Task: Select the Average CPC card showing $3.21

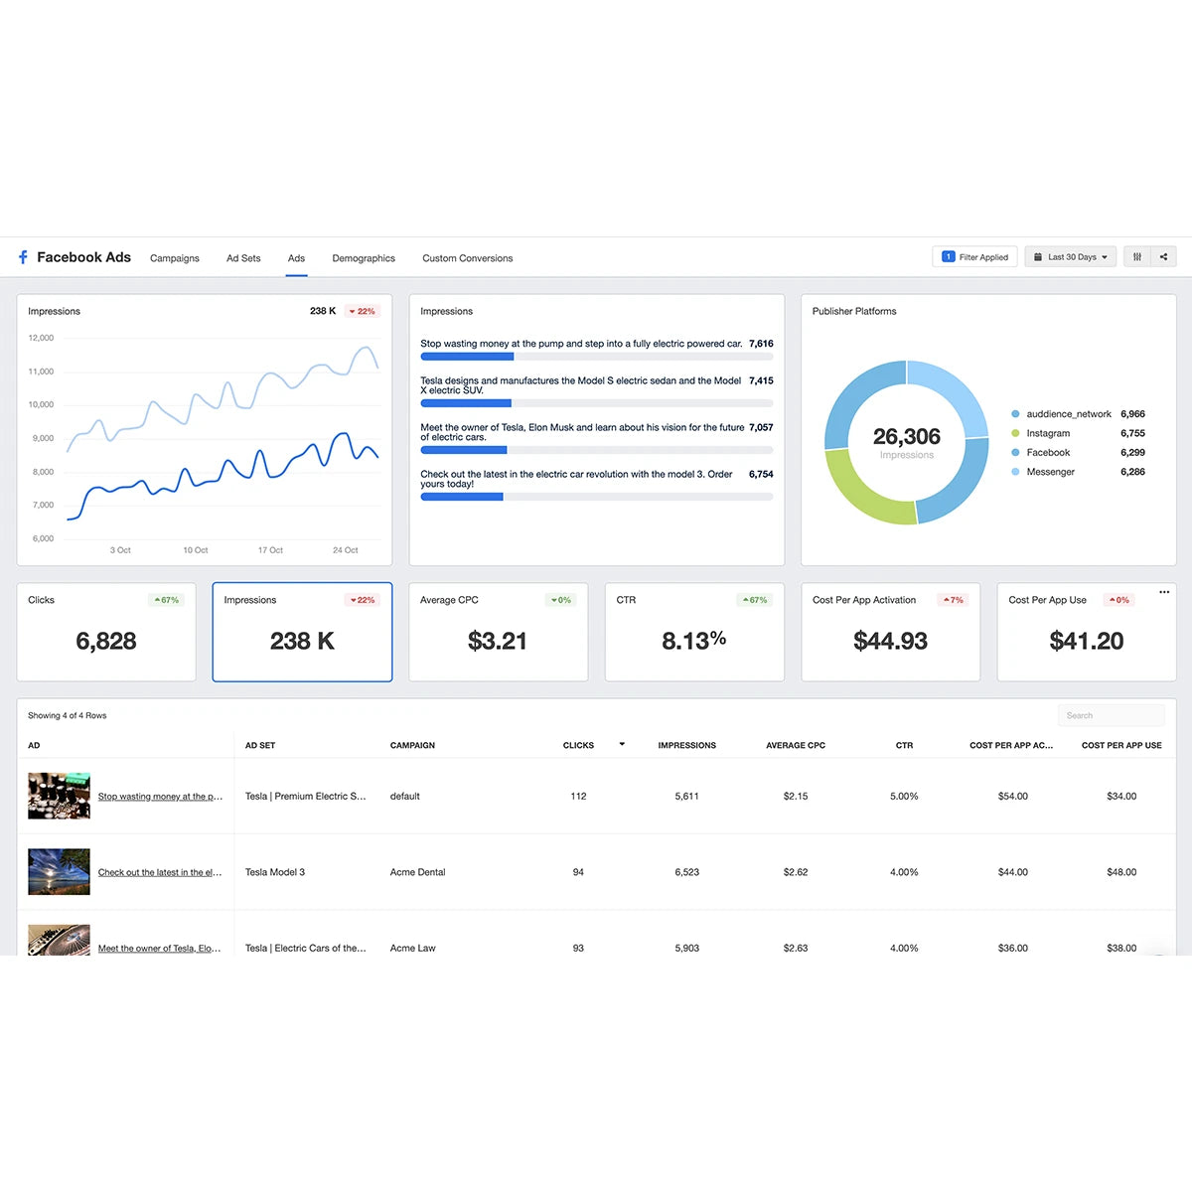Action: pos(498,632)
